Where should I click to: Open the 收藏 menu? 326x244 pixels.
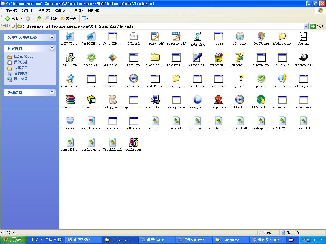coord(60,10)
